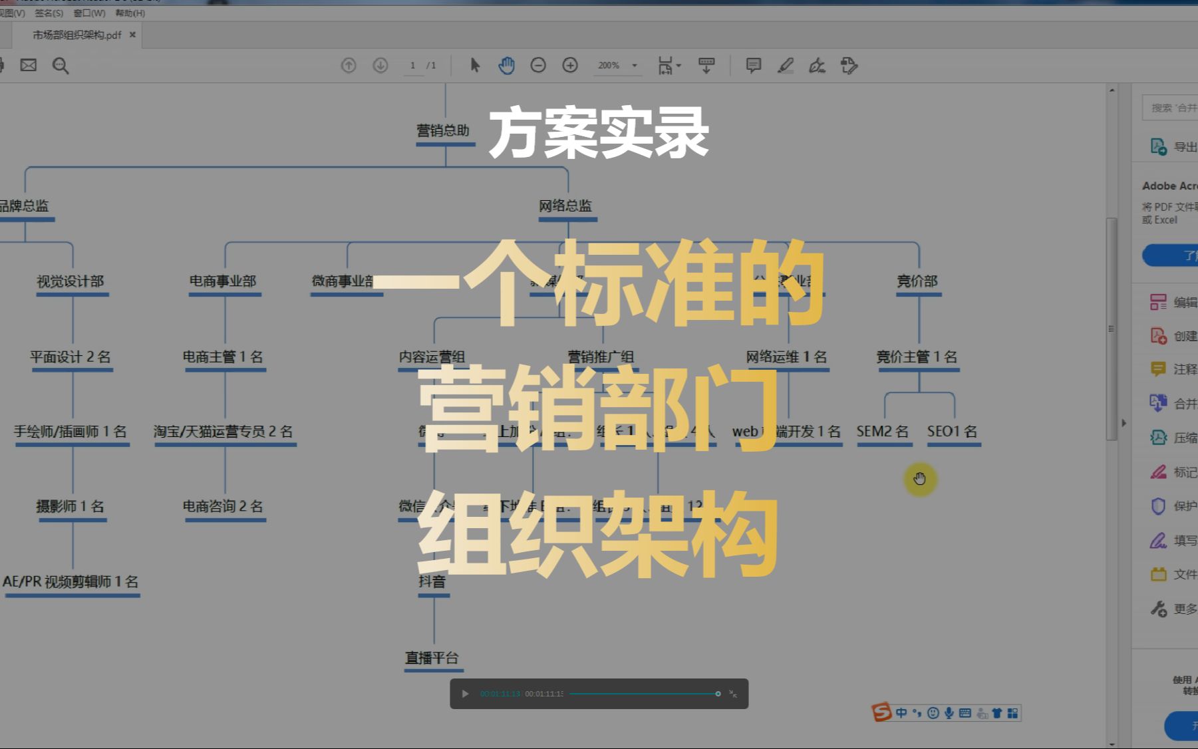Select the highlight pen in the toolbar

click(x=786, y=65)
